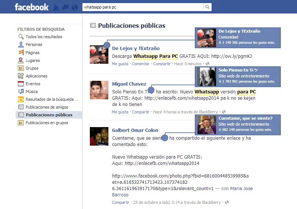
Task: Click the Bing search results icon
Action: click(x=21, y=99)
